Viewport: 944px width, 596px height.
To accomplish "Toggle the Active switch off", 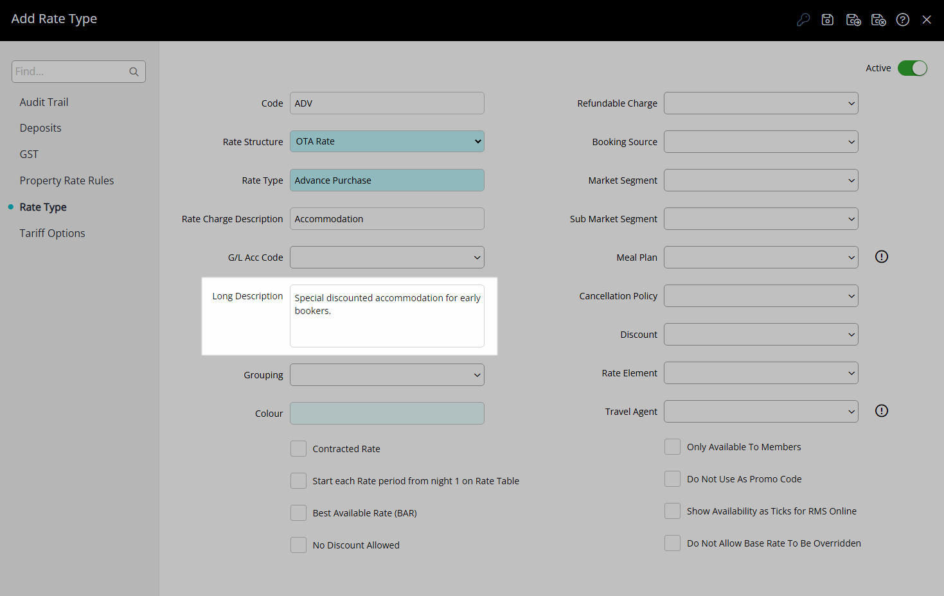I will click(x=913, y=68).
